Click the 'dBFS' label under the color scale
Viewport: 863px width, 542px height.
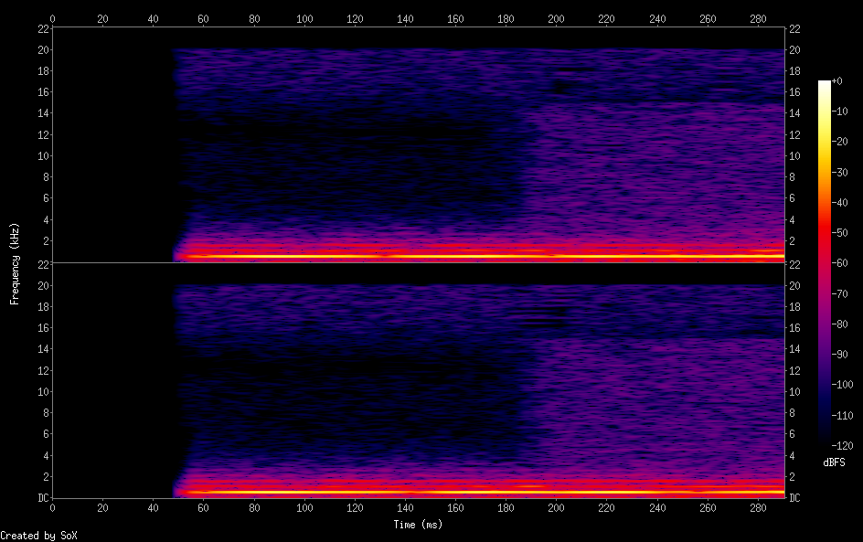coord(834,463)
